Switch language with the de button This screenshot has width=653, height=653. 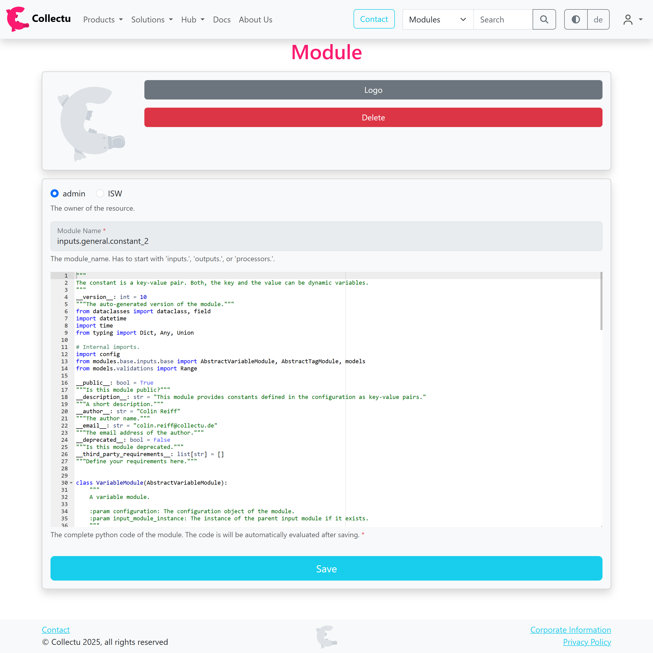[598, 20]
